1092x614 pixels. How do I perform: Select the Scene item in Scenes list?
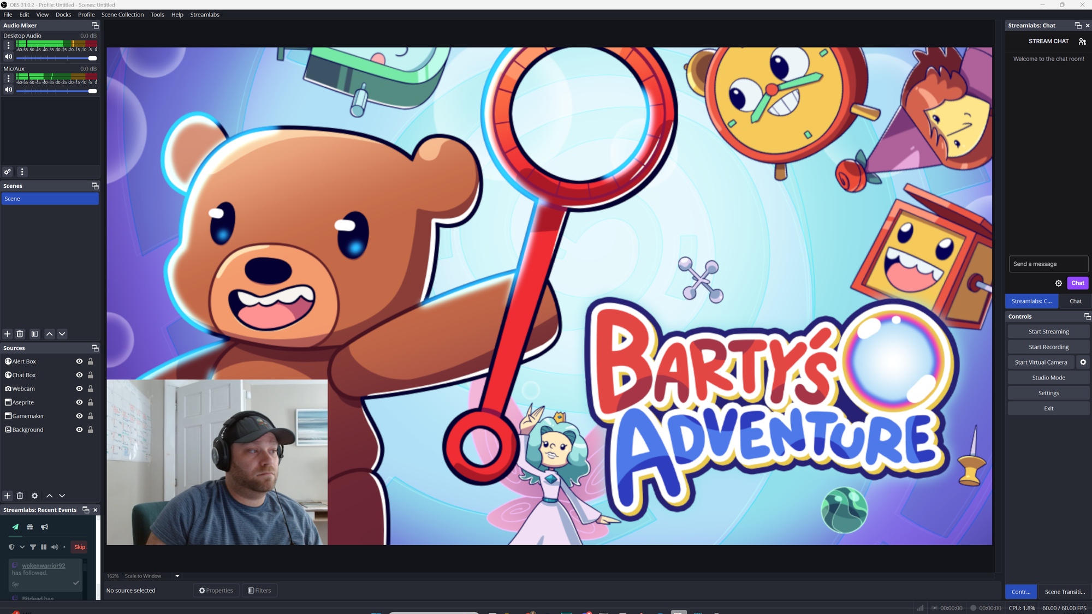50,199
